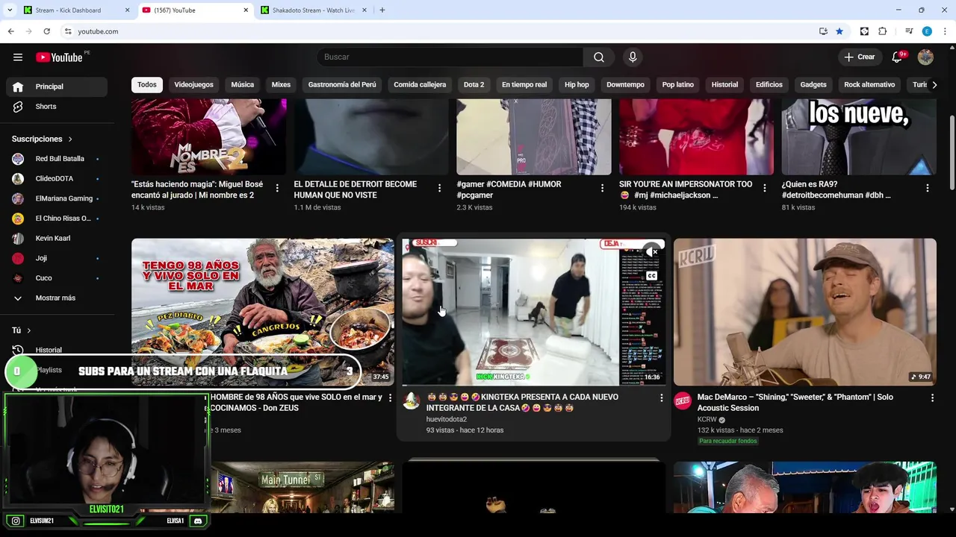Image resolution: width=956 pixels, height=537 pixels.
Task: Reload the page in Chrome
Action: 46,31
